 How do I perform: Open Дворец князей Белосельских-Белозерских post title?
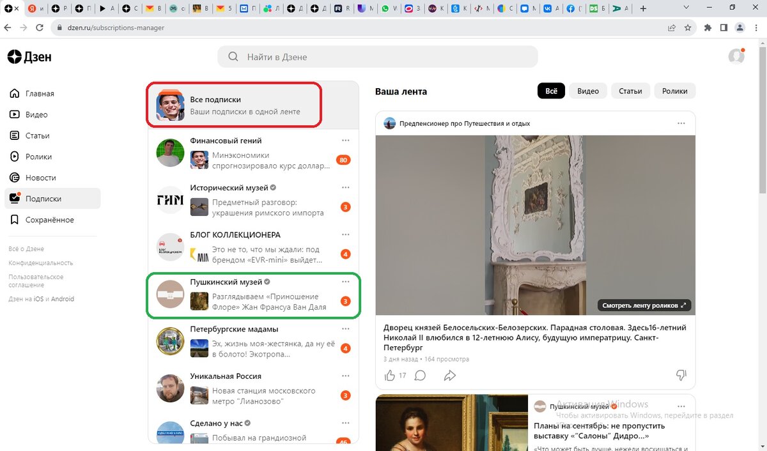coord(535,338)
